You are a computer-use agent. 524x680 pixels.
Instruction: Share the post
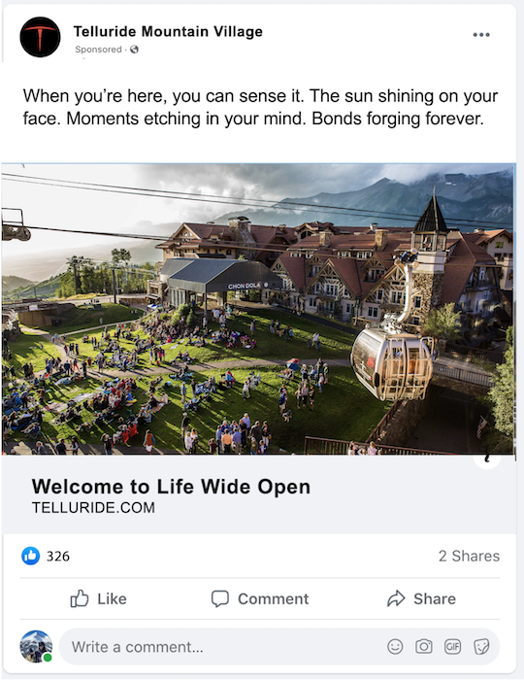tap(421, 599)
